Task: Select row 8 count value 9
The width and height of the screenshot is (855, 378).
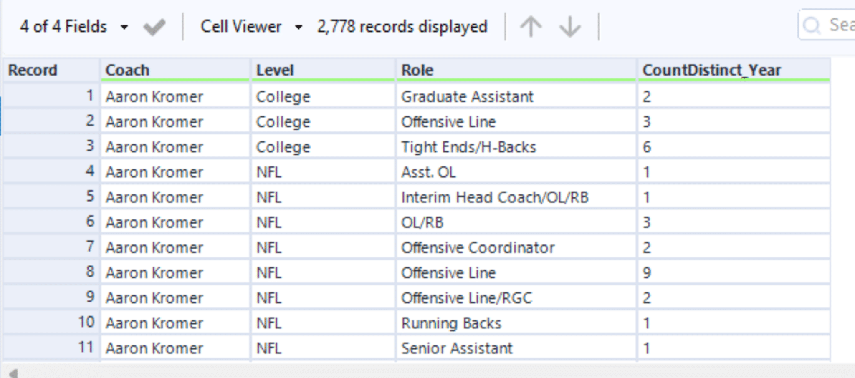Action: [x=647, y=273]
